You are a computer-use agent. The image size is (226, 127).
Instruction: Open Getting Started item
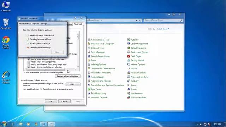tap(136, 60)
